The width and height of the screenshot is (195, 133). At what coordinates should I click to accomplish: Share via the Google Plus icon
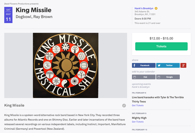pyautogui.click(x=183, y=65)
